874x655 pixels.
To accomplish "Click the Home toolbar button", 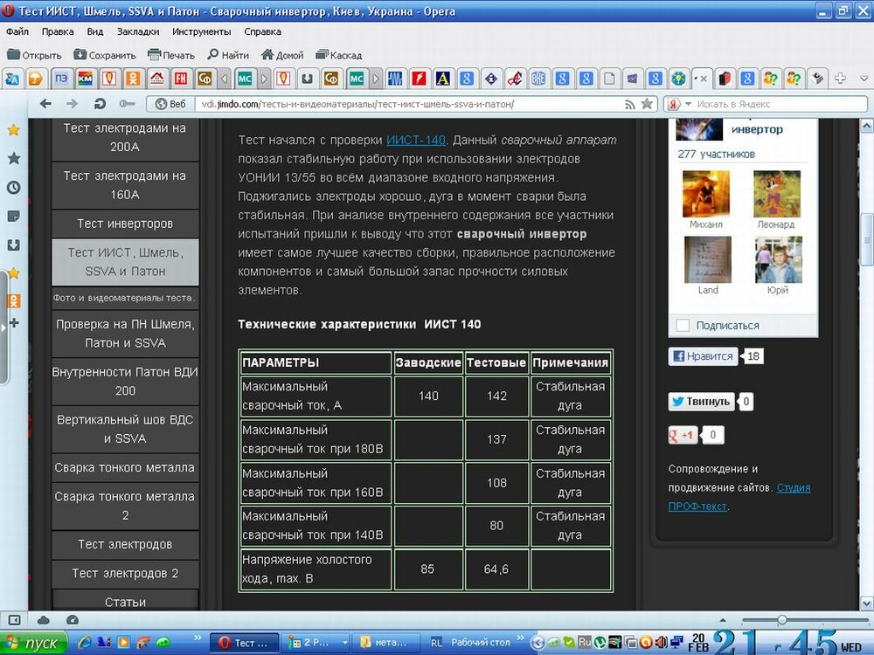I will (x=281, y=55).
